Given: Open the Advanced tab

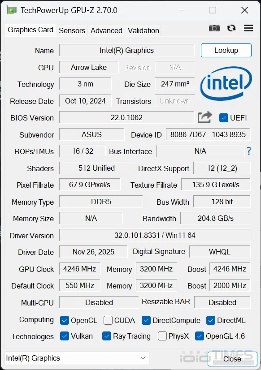Looking at the screenshot, I should coord(106,30).
